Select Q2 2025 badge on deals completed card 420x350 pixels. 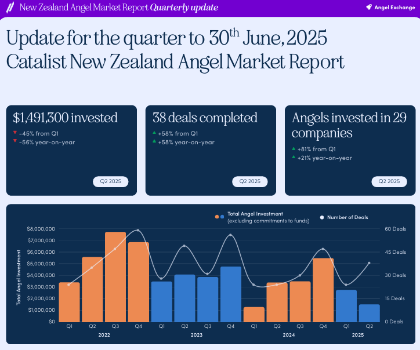(250, 181)
